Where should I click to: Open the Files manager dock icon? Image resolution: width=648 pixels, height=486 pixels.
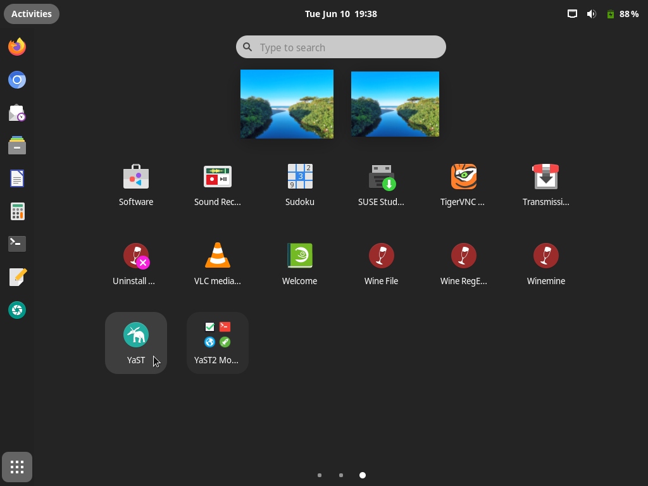[x=17, y=146]
